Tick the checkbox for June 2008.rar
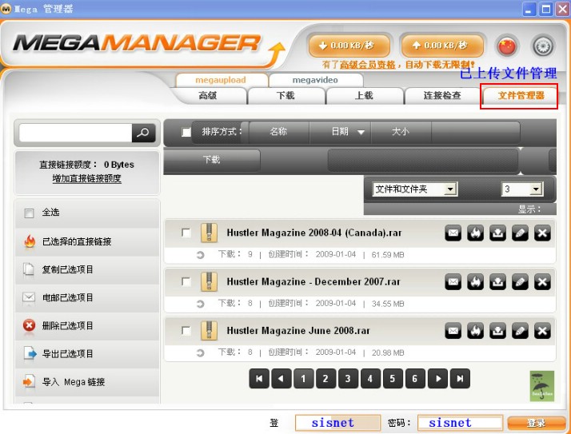Image resolution: width=571 pixels, height=434 pixels. click(186, 330)
